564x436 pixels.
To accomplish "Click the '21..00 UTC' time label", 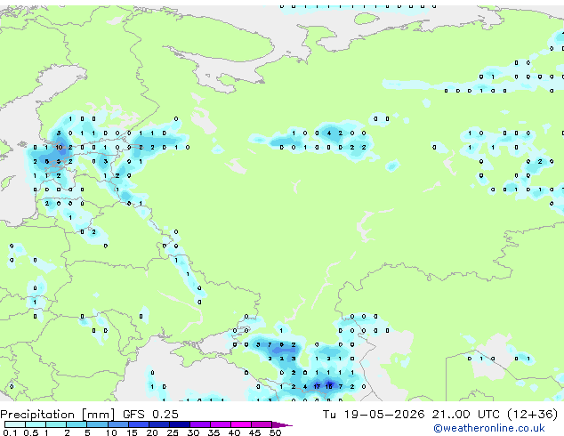I will [466, 414].
